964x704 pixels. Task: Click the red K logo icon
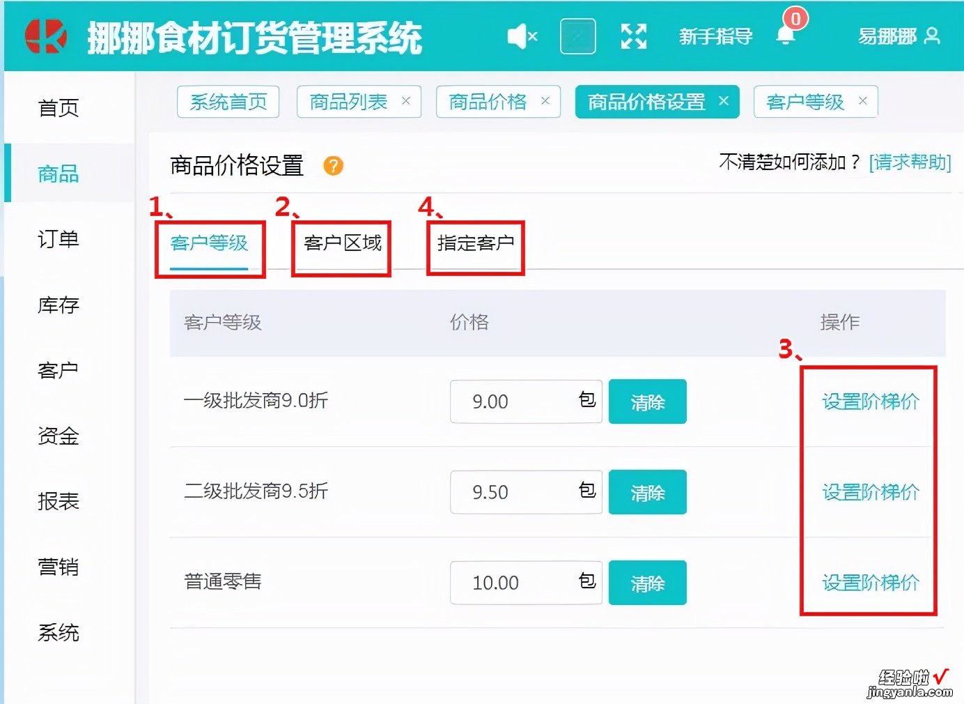46,36
